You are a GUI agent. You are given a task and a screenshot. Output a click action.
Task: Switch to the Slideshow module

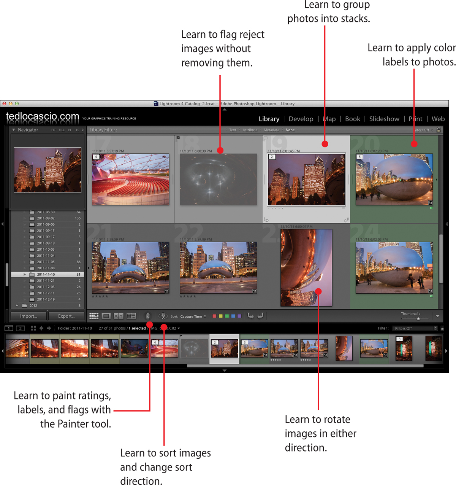tap(384, 119)
